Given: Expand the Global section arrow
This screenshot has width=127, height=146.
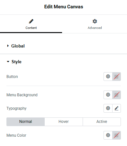Looking at the screenshot, I should 8,46.
